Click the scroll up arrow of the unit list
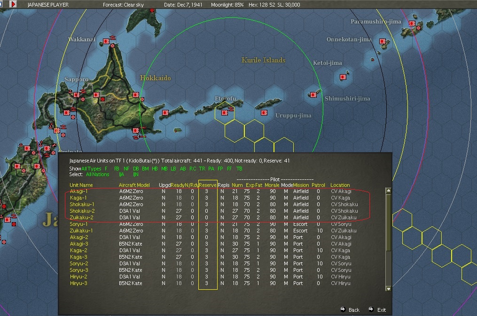Image resolution: width=477 pixels, height=316 pixels. coord(388,190)
